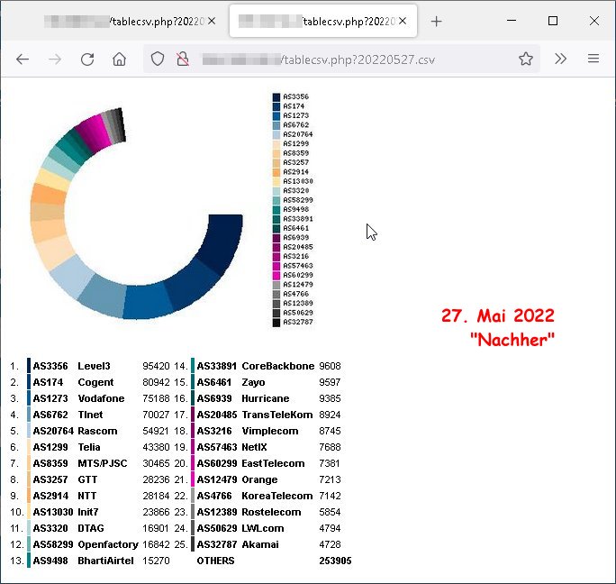Click Orange in row 21

(x=259, y=479)
